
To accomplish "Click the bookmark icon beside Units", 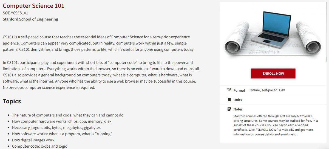I will coord(229,100).
